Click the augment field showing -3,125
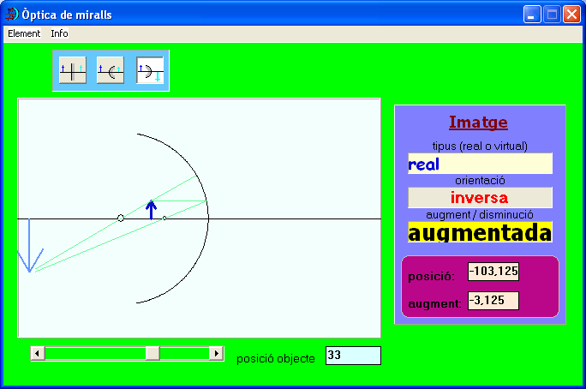 coord(493,301)
